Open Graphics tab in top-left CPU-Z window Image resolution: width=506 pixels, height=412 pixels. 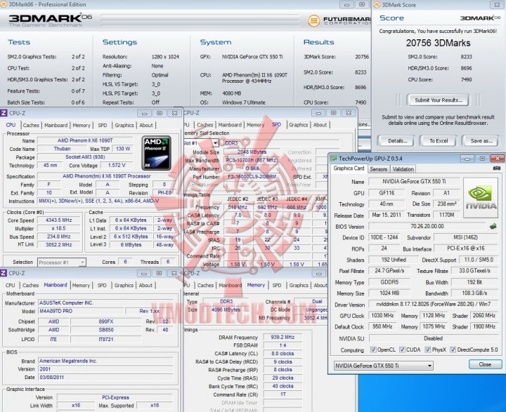[124, 125]
